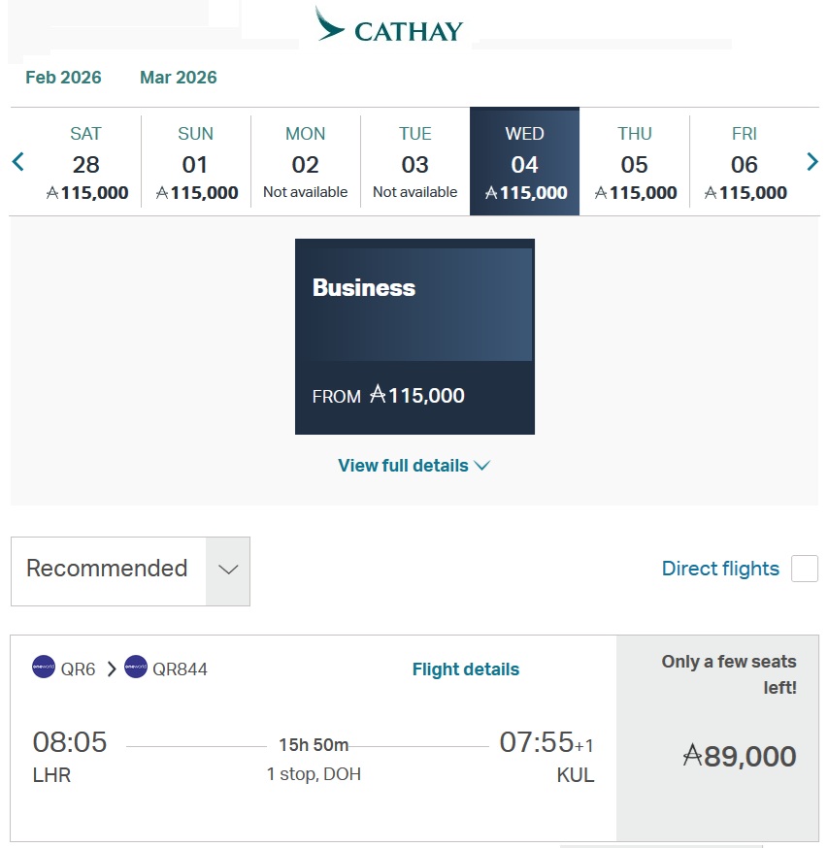Select Saturday 28 date tab
The image size is (827, 848).
coord(86,162)
